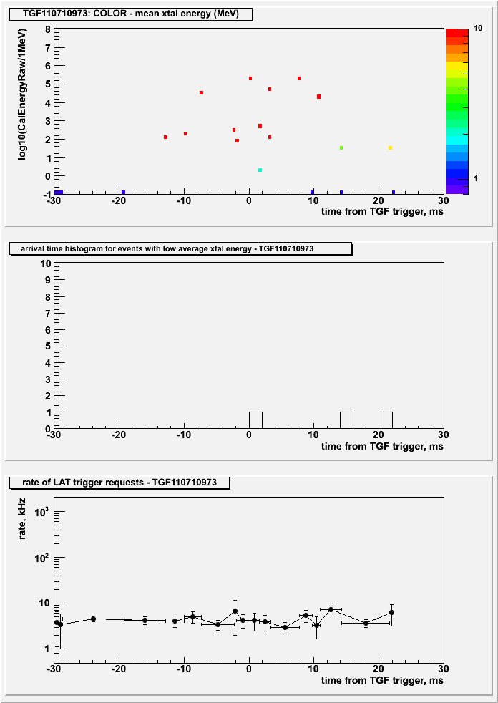
Task: Click the histogram bar at 0 ms
Action: [x=255, y=420]
